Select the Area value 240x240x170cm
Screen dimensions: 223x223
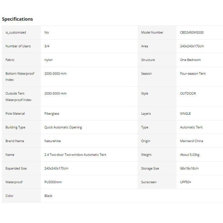pyautogui.click(x=192, y=46)
